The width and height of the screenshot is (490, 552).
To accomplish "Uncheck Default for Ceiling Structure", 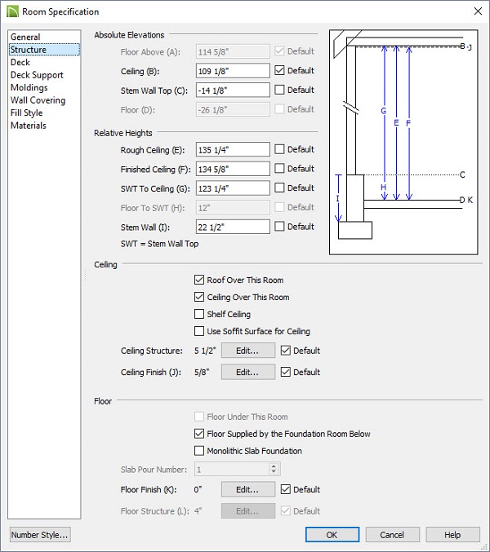I will tap(286, 351).
